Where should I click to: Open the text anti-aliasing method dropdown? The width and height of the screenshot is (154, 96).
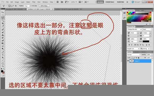click(x=146, y=49)
